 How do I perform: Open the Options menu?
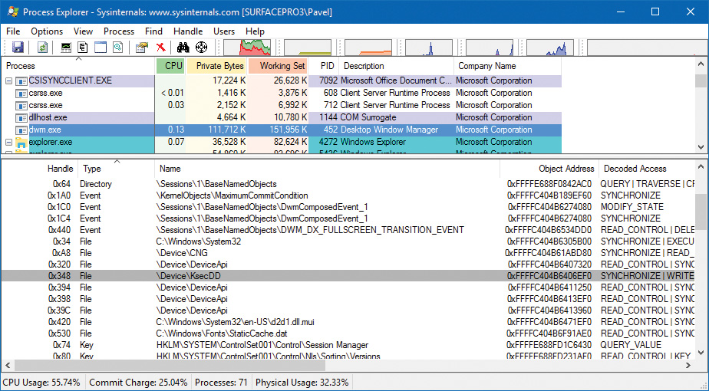tap(47, 31)
